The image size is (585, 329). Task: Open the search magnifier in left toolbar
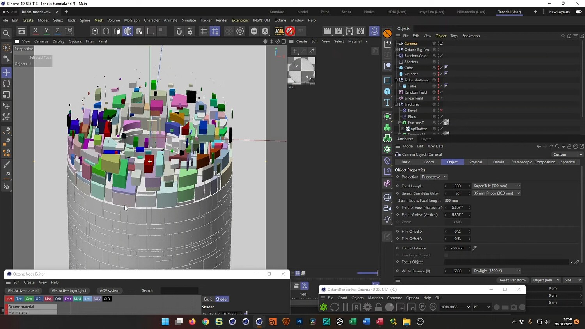pos(7,34)
